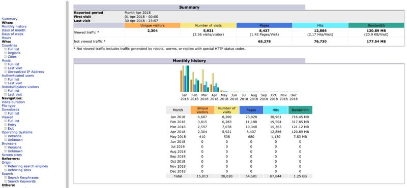The height and width of the screenshot is (188, 407).
Task: Click the icon beside Referring search engines
Action: coord(6,167)
